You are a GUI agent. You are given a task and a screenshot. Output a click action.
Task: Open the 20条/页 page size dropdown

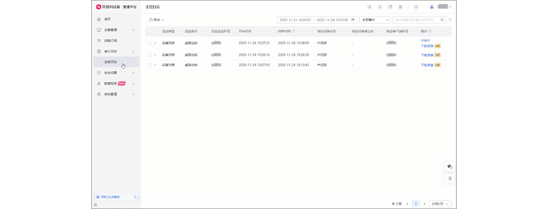pyautogui.click(x=441, y=204)
